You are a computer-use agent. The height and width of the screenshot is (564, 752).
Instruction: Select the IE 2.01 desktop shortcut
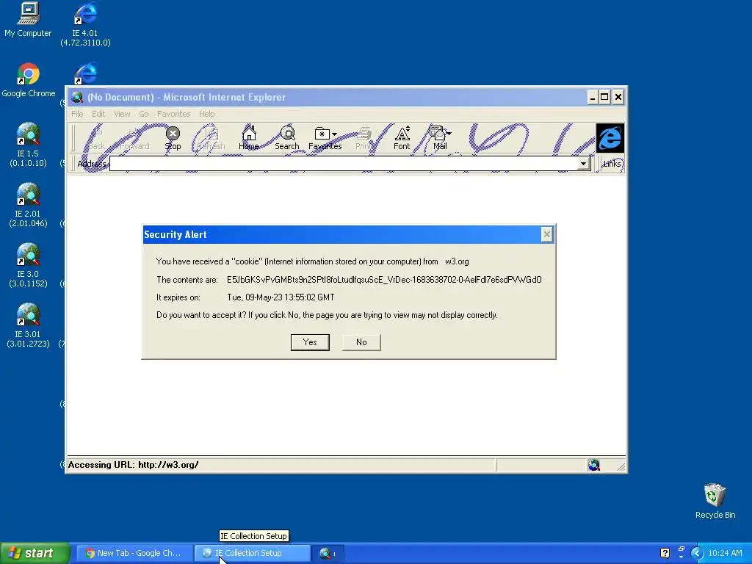tap(28, 205)
